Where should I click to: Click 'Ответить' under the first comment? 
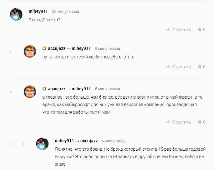tap(182, 30)
